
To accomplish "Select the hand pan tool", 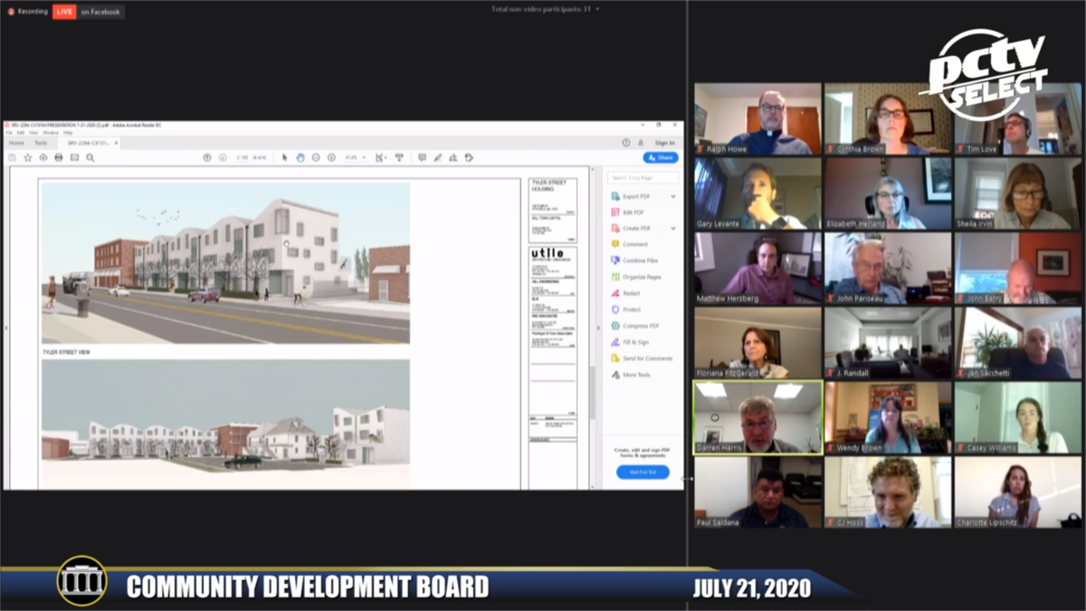I will (300, 158).
